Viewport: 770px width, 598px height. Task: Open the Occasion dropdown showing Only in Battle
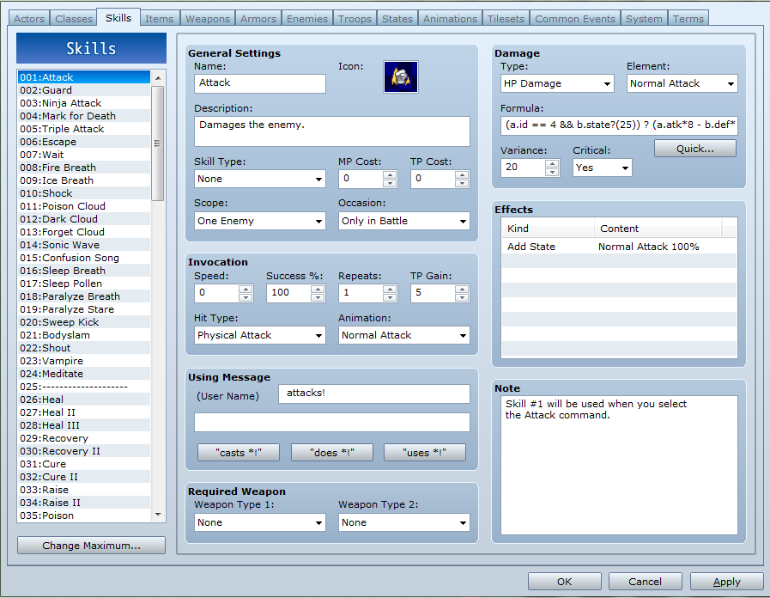(403, 221)
